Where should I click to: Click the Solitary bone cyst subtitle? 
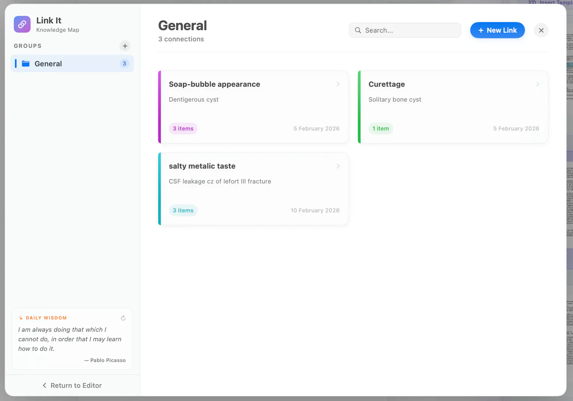point(395,100)
